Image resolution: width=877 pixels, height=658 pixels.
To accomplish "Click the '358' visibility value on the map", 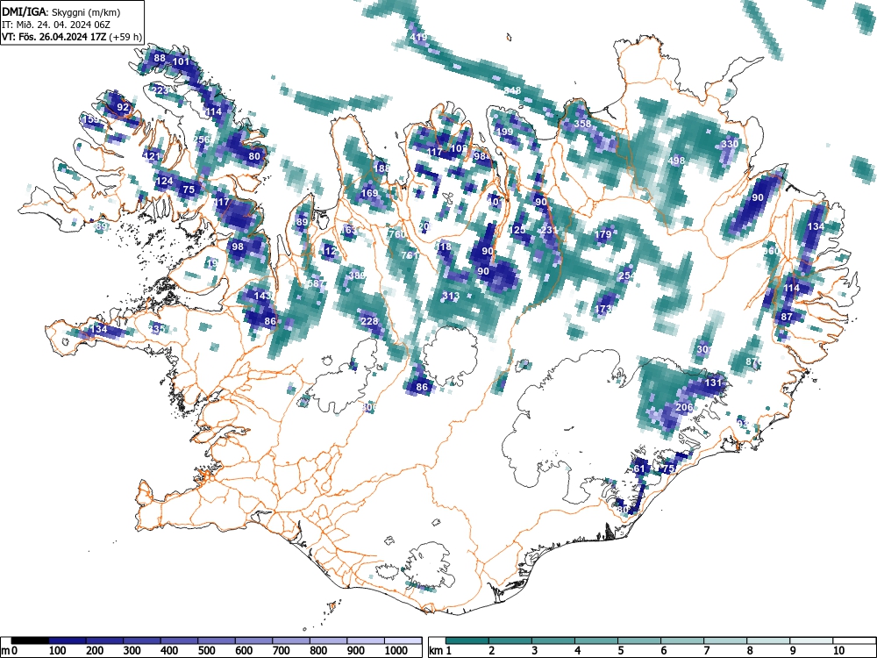I will pyautogui.click(x=583, y=124).
